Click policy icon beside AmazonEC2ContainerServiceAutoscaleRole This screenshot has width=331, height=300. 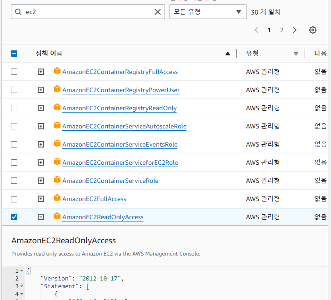57,125
